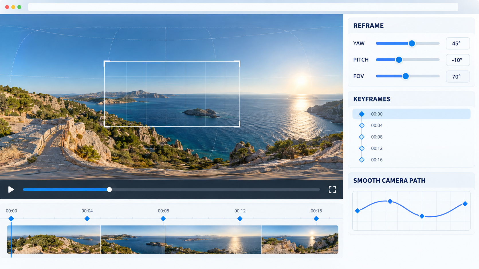
Task: Enter fullscreen preview mode
Action: coord(332,190)
